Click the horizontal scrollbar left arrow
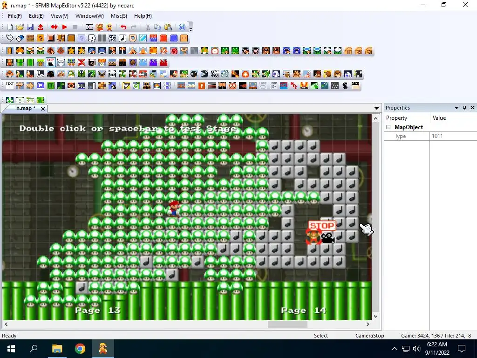Screen dimensions: 477x358 tap(6, 324)
